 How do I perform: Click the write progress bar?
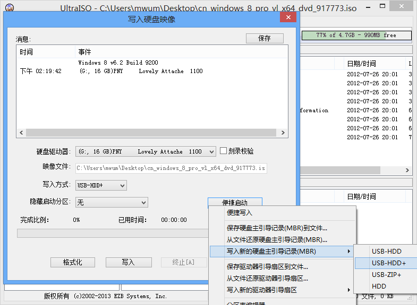tap(113, 234)
